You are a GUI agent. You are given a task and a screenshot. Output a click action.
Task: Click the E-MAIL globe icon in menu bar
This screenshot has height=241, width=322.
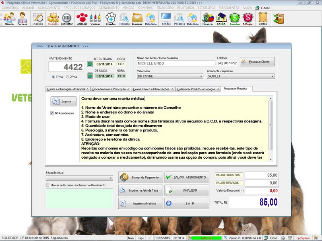click(257, 8)
